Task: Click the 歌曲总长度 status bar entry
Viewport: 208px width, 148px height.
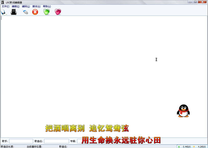Action: (x=7, y=146)
